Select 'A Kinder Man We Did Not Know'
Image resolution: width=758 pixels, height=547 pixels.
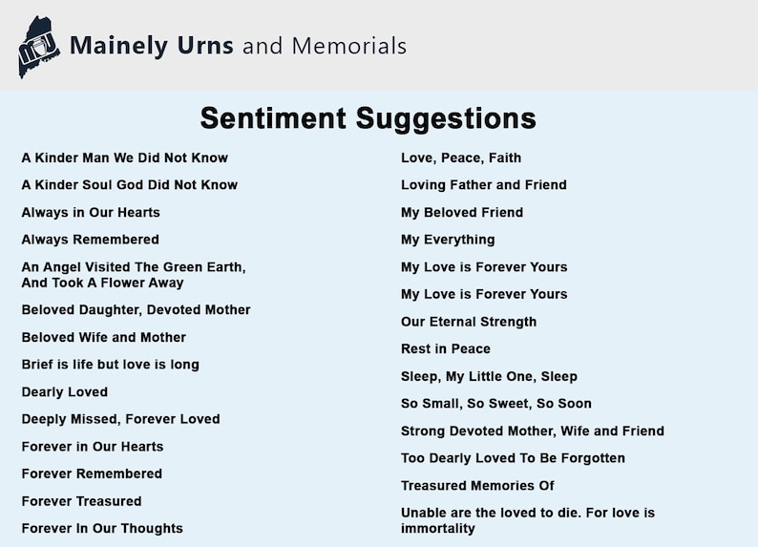point(125,158)
